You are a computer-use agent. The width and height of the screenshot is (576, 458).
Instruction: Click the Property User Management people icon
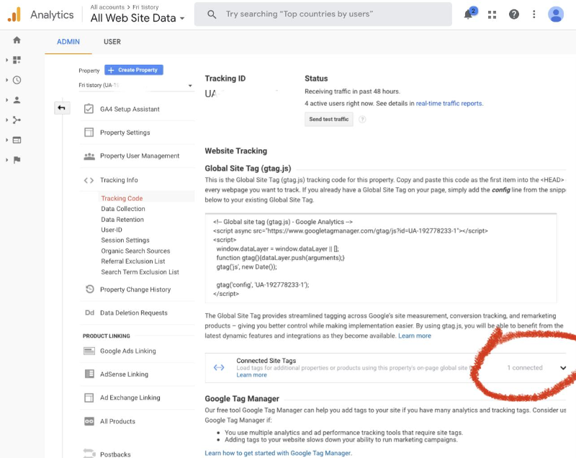(x=89, y=156)
